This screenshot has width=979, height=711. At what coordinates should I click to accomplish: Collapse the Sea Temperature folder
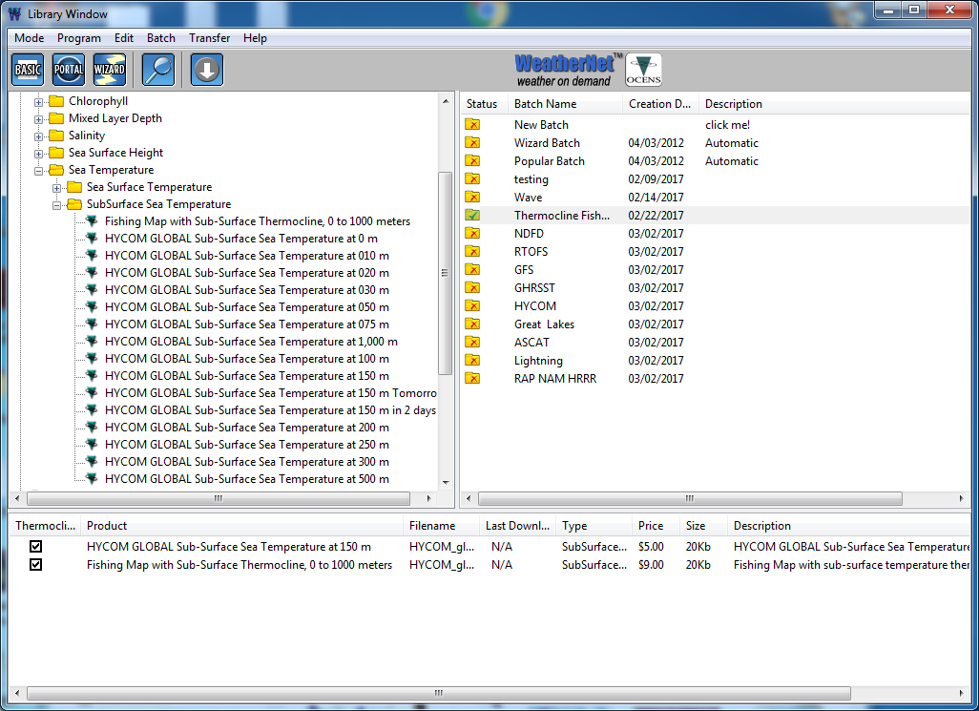click(x=39, y=170)
